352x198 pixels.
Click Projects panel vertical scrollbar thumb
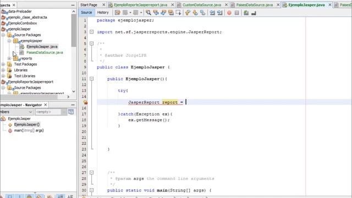(x=74, y=30)
